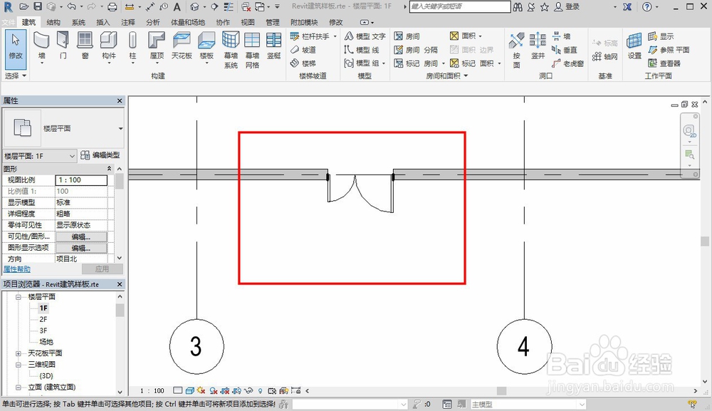Screen dimensions: 712x411
Task: Open the 管理 ribbon tab
Action: (x=273, y=22)
